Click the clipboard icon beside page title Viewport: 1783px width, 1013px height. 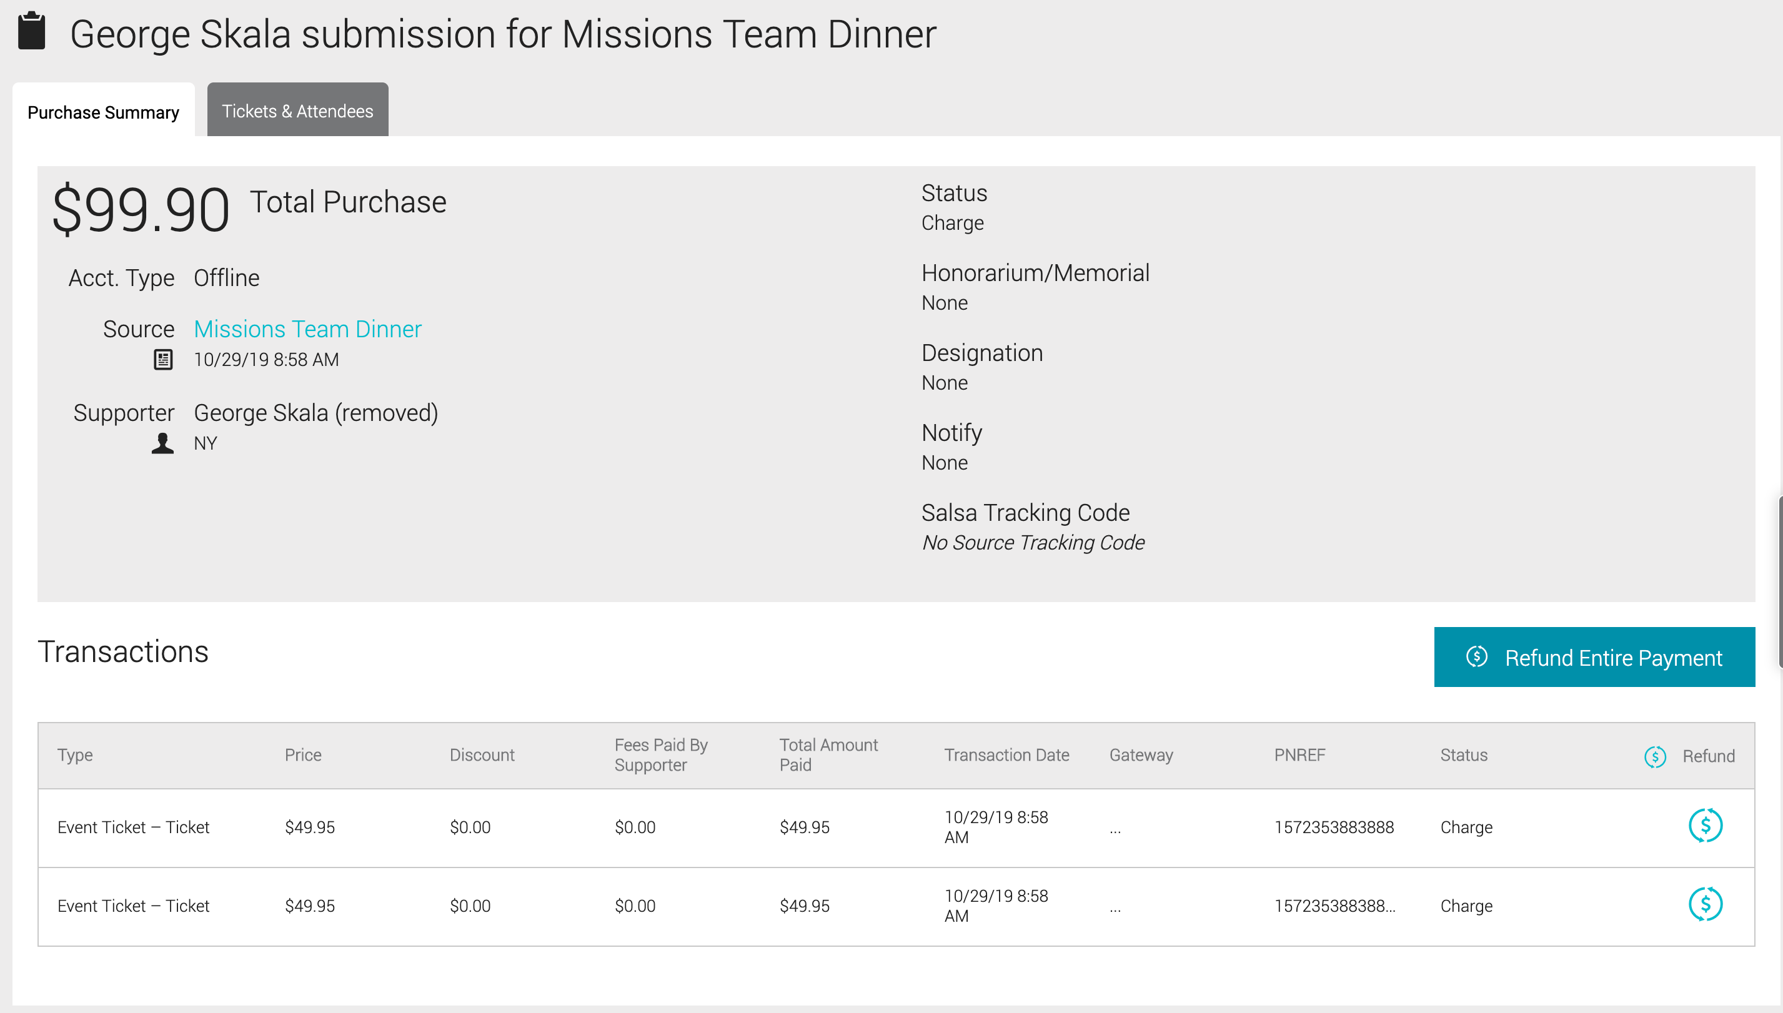coord(31,31)
